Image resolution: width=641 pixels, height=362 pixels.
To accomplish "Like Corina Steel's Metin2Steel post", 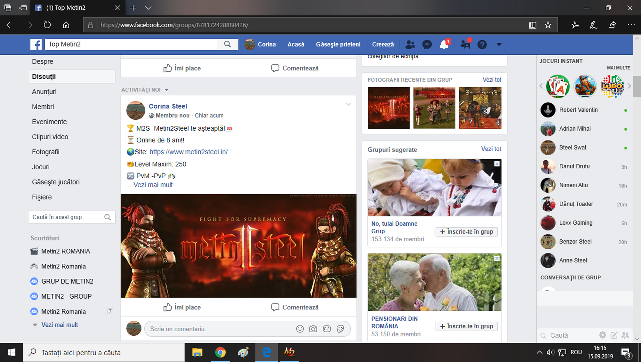I will [x=182, y=307].
